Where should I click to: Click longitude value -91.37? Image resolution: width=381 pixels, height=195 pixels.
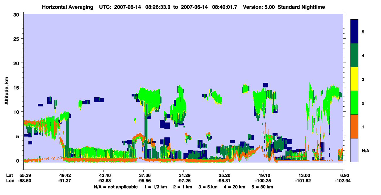[64, 181]
